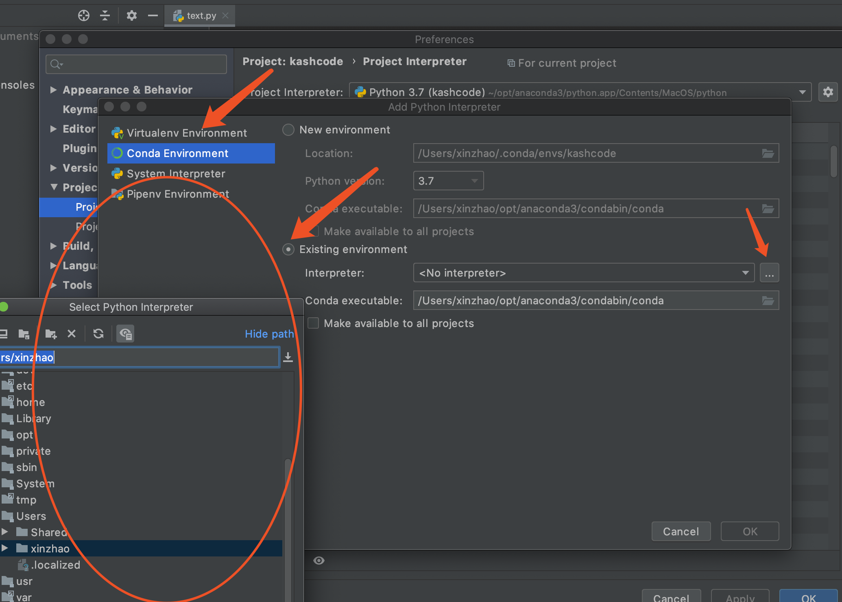Click the Preferences search field

tap(136, 64)
